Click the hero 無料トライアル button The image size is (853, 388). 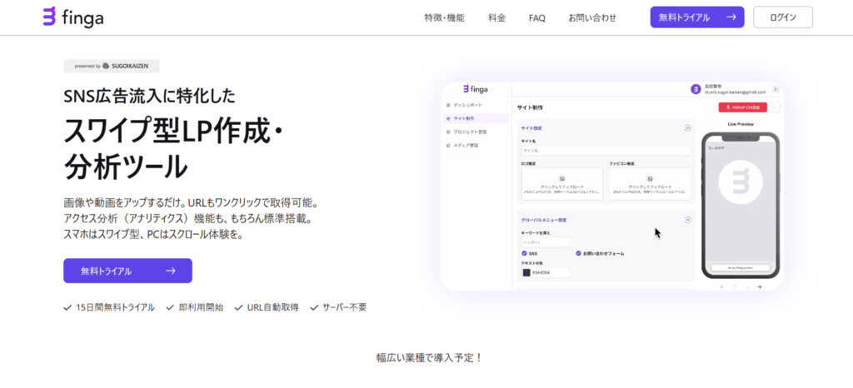click(x=127, y=271)
